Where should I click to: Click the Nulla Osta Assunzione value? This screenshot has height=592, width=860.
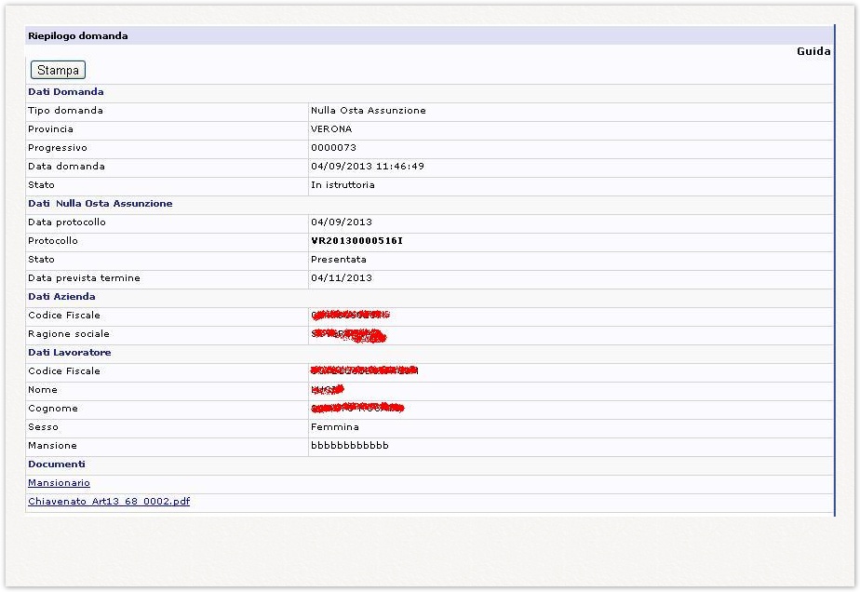tap(368, 111)
